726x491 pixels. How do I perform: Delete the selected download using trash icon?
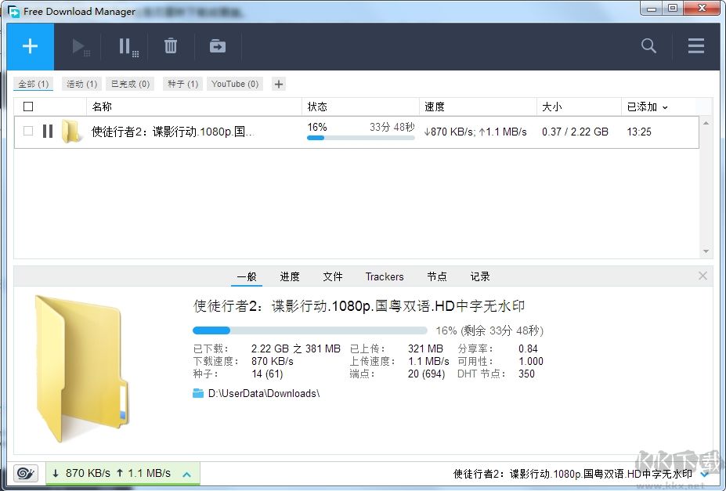(171, 45)
